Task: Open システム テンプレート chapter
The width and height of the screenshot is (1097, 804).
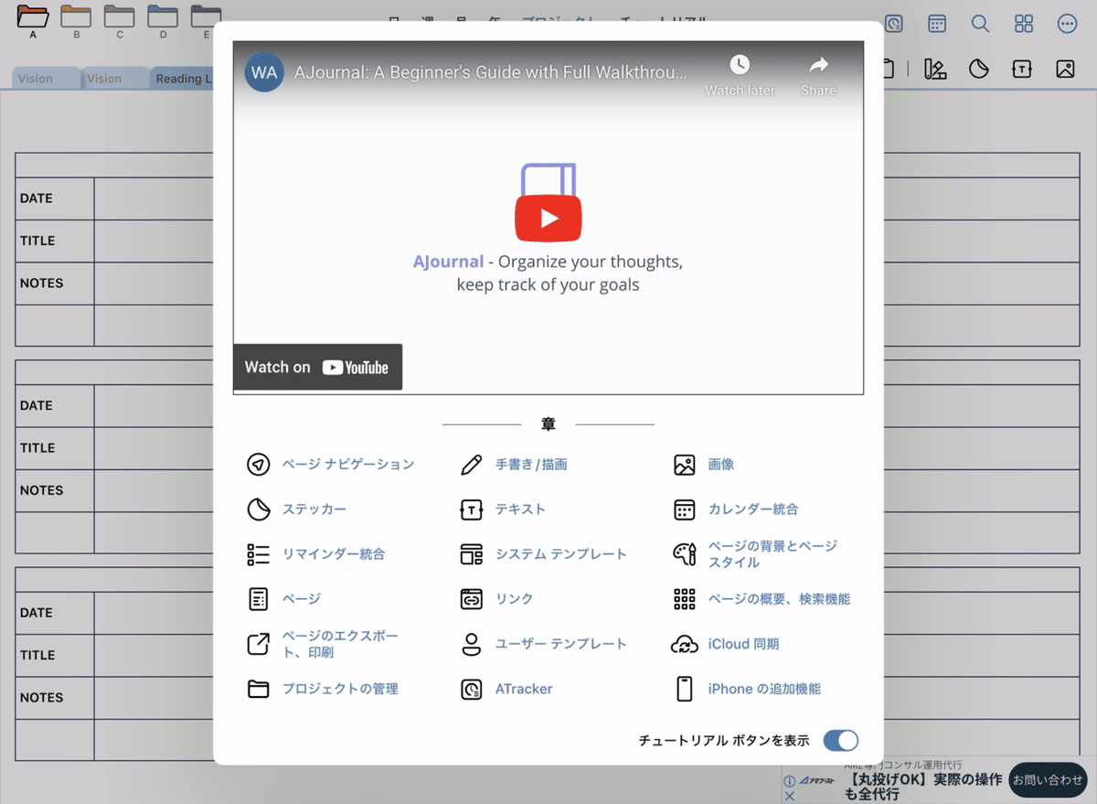Action: pyautogui.click(x=561, y=554)
